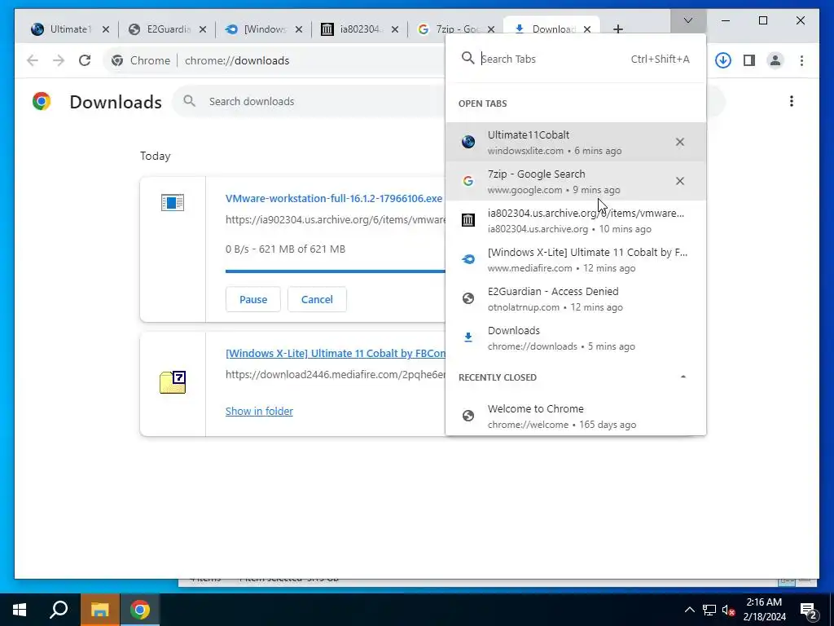Viewport: 834px width, 626px height.
Task: Select Downloads entry in open tabs list
Action: click(576, 337)
